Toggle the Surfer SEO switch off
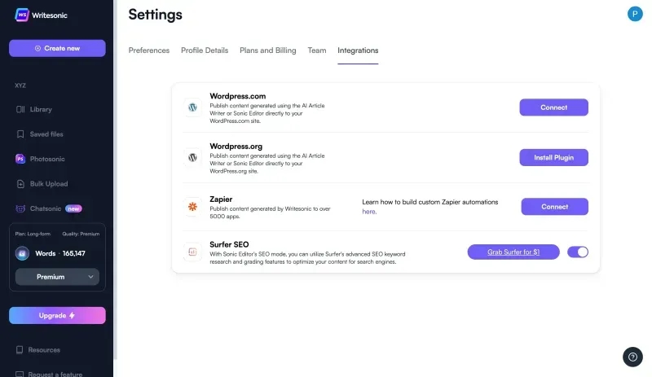652x377 pixels. [578, 252]
